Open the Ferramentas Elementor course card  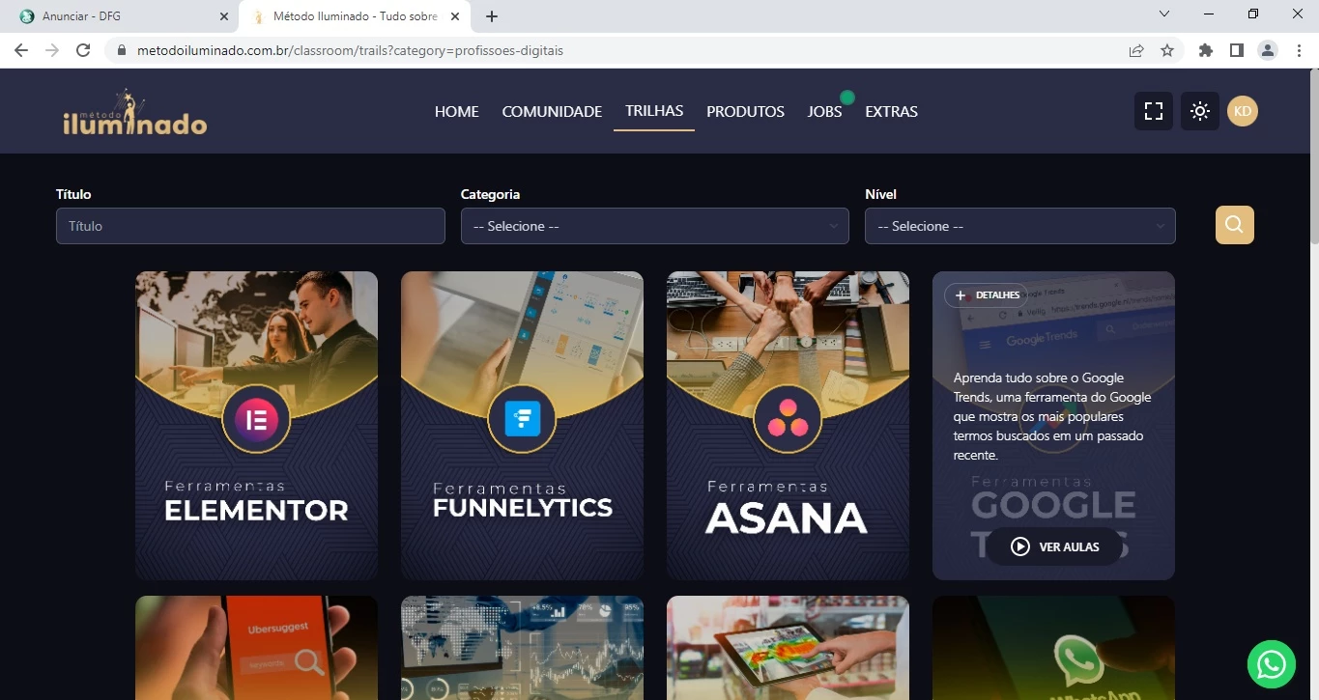(256, 426)
